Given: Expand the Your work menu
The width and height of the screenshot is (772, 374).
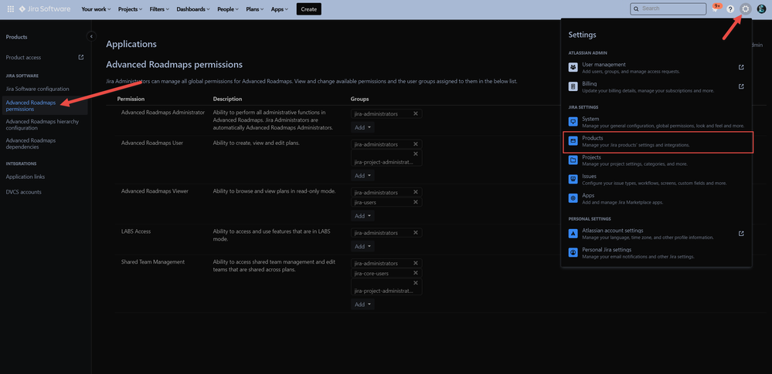Looking at the screenshot, I should point(96,8).
